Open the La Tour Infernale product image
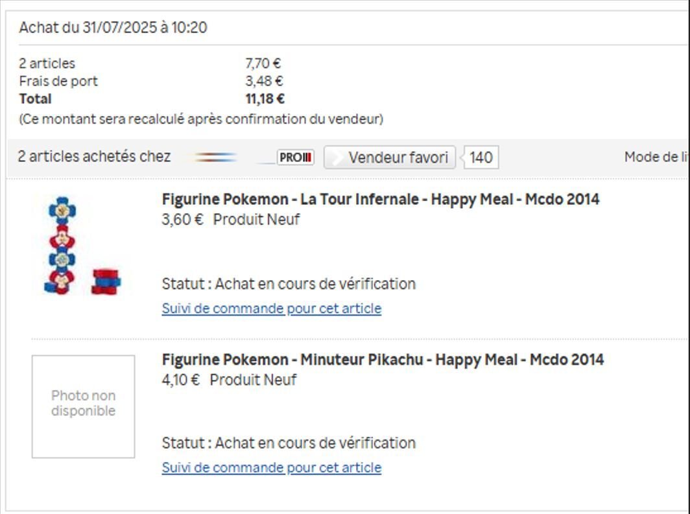Viewport: 690px width, 514px height. 82,246
